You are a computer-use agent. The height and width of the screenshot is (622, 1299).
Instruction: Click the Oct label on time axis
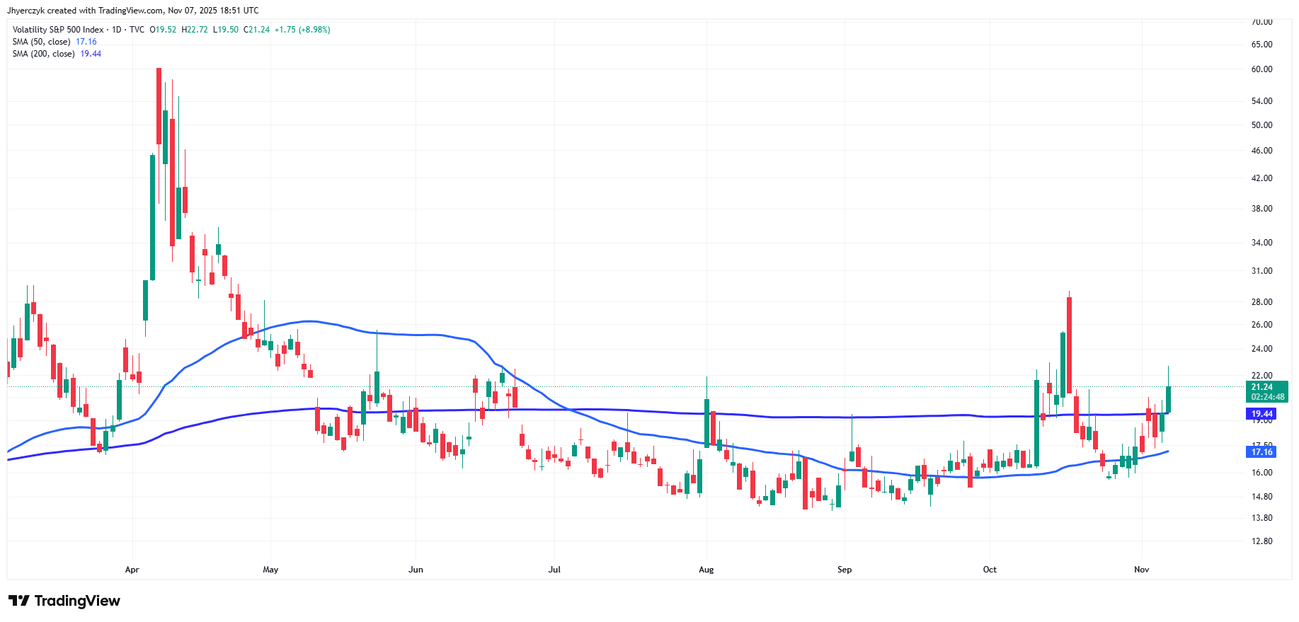(990, 570)
